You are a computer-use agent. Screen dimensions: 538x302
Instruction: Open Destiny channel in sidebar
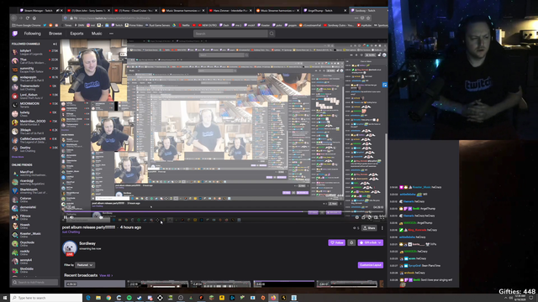tap(34, 149)
